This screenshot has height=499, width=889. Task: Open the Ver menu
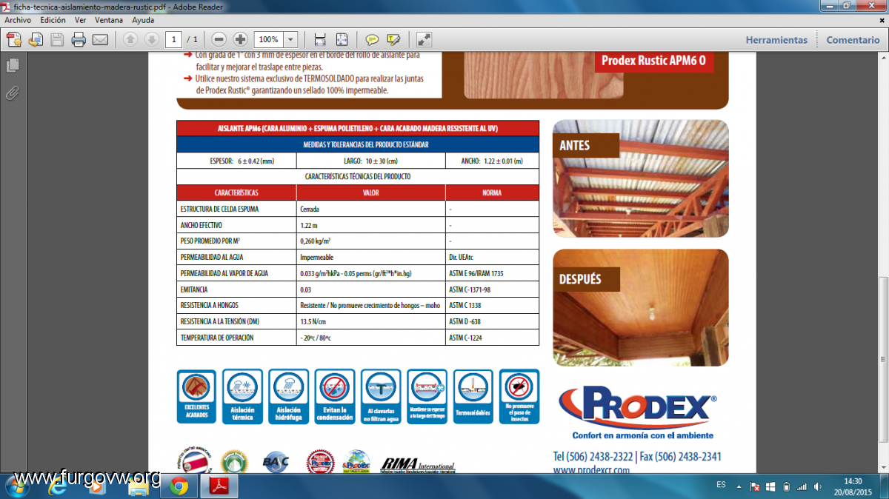(x=80, y=20)
